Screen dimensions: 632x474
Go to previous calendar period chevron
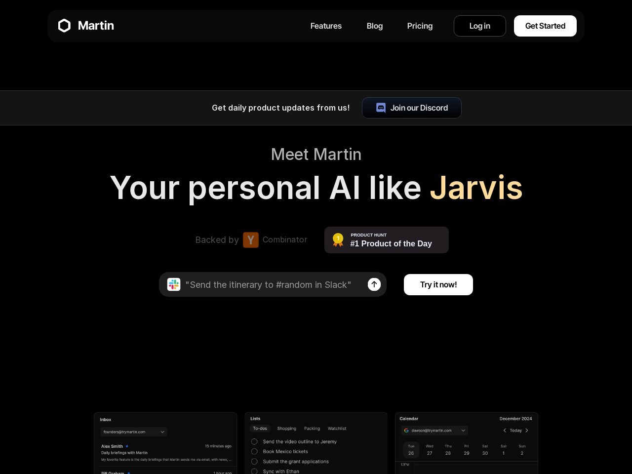point(505,431)
